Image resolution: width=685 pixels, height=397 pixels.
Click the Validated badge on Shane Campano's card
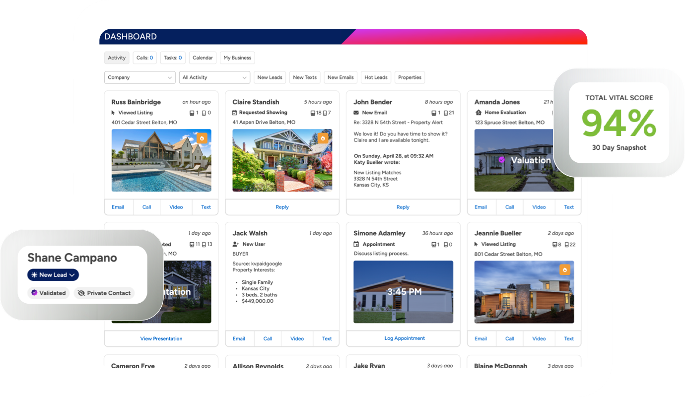coord(48,293)
